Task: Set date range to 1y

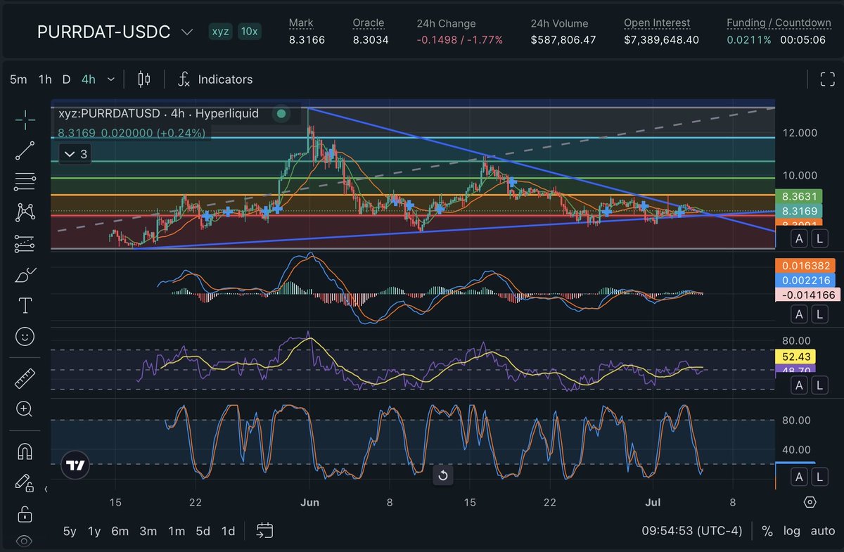Action: click(94, 531)
